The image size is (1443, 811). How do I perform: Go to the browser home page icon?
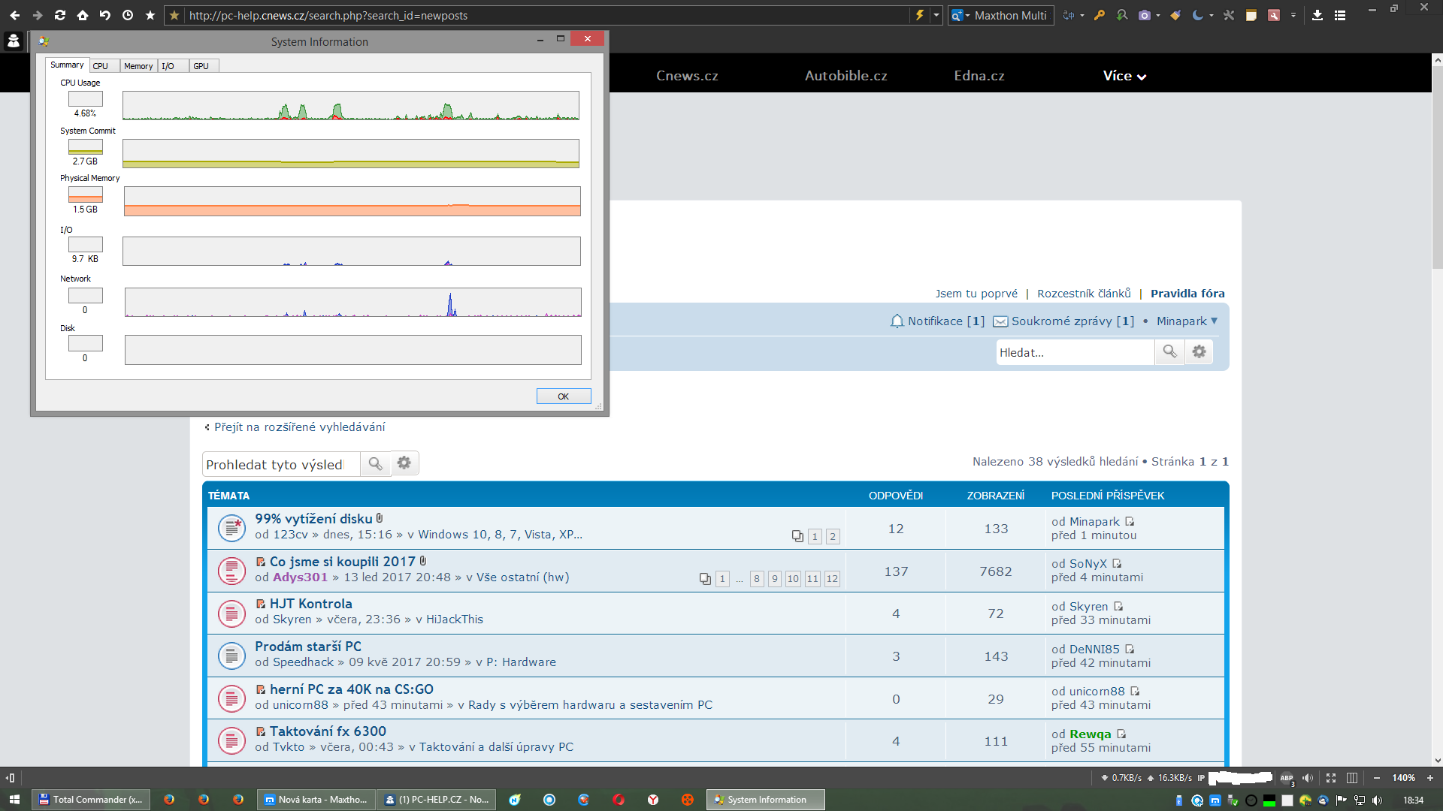tap(83, 15)
